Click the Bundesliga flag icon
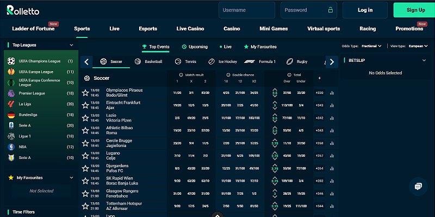Image resolution: width=435 pixels, height=217 pixels. coord(11,115)
